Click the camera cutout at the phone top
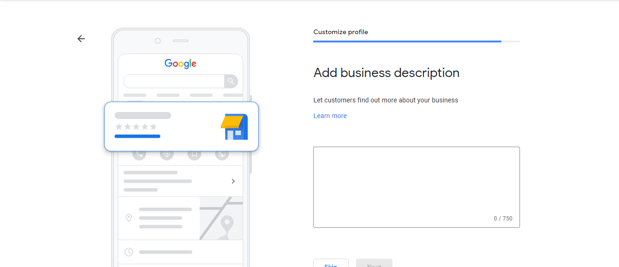This screenshot has height=267, width=619. (158, 41)
